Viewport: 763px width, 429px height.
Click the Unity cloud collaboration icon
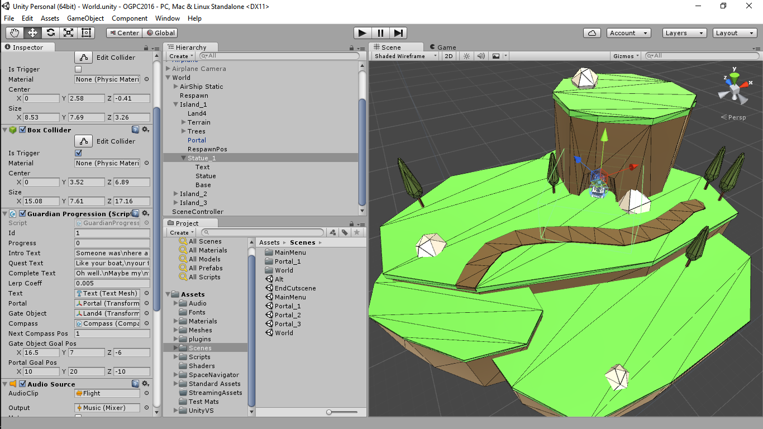click(592, 32)
